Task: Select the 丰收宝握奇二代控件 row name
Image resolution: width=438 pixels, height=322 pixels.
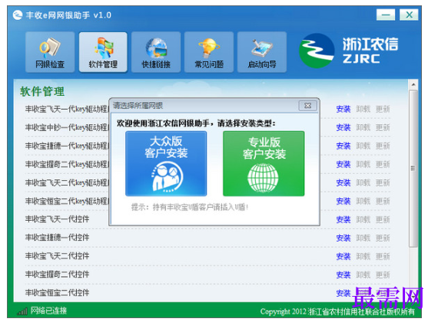Action: coord(58,274)
